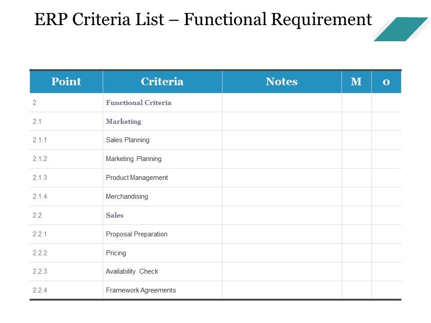The height and width of the screenshot is (323, 431).
Task: Select point number 2.2 cell
Action: click(x=66, y=215)
